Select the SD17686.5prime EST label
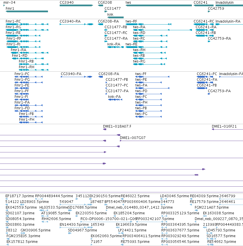This screenshot has width=243, height=246. coord(83,207)
